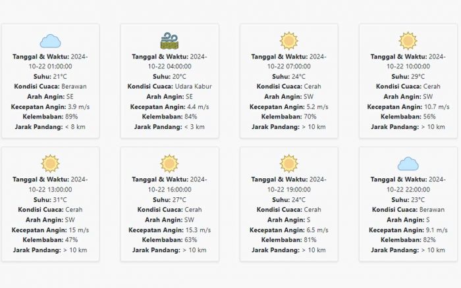Click the sun icon on the 07:00:00 card
This screenshot has height=288, width=461.
point(289,41)
